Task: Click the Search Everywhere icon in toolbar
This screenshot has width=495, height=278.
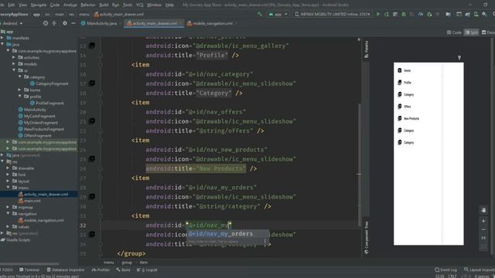Action: point(493,14)
